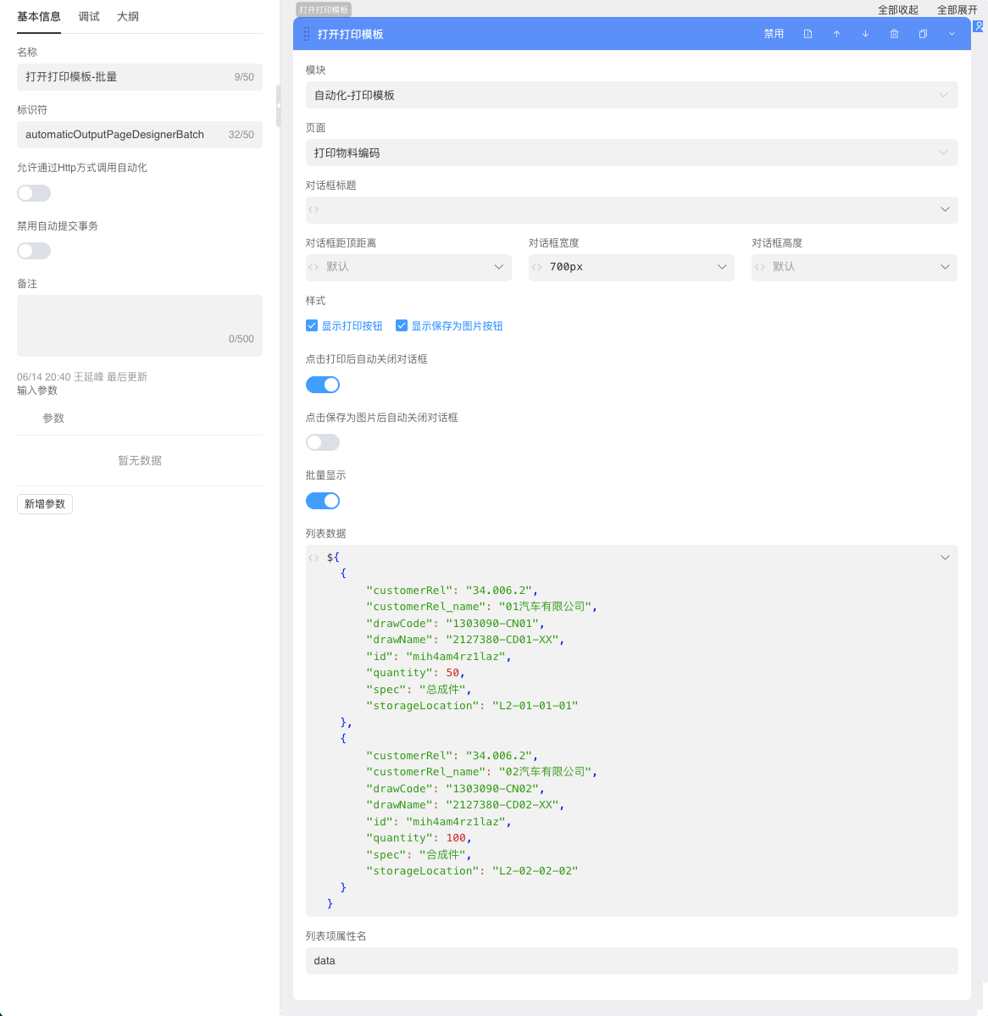Collapse the step with the header chevron

(952, 34)
